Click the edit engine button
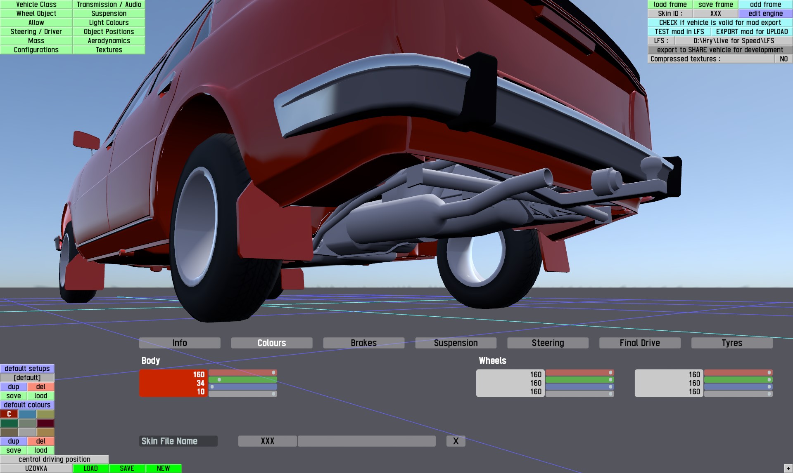The width and height of the screenshot is (793, 473). coord(765,14)
